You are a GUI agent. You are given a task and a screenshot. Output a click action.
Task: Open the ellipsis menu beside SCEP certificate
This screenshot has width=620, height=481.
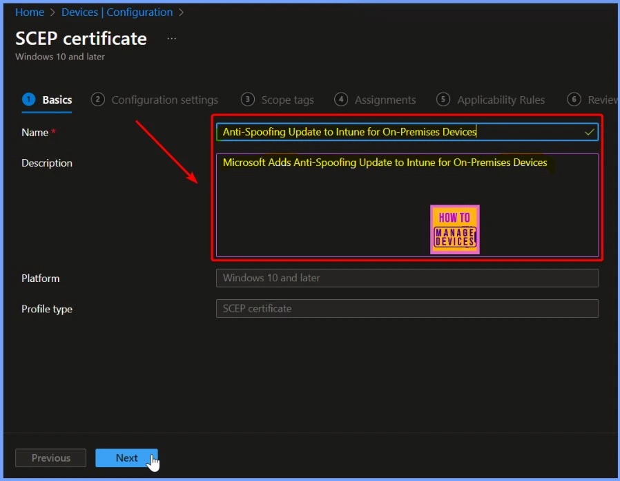tap(172, 39)
